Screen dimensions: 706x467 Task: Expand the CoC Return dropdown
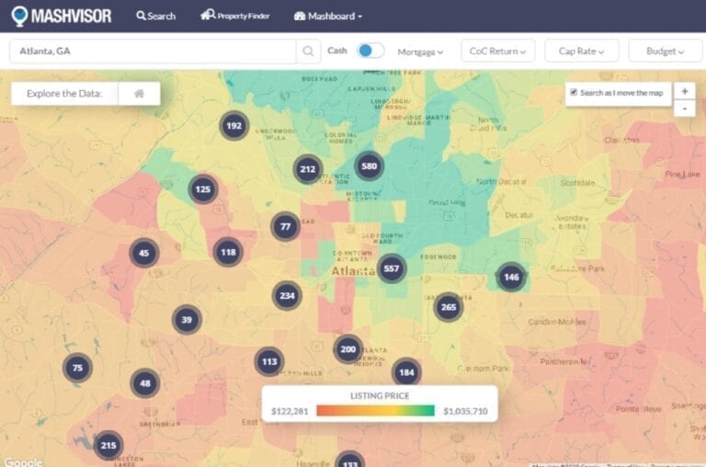497,51
